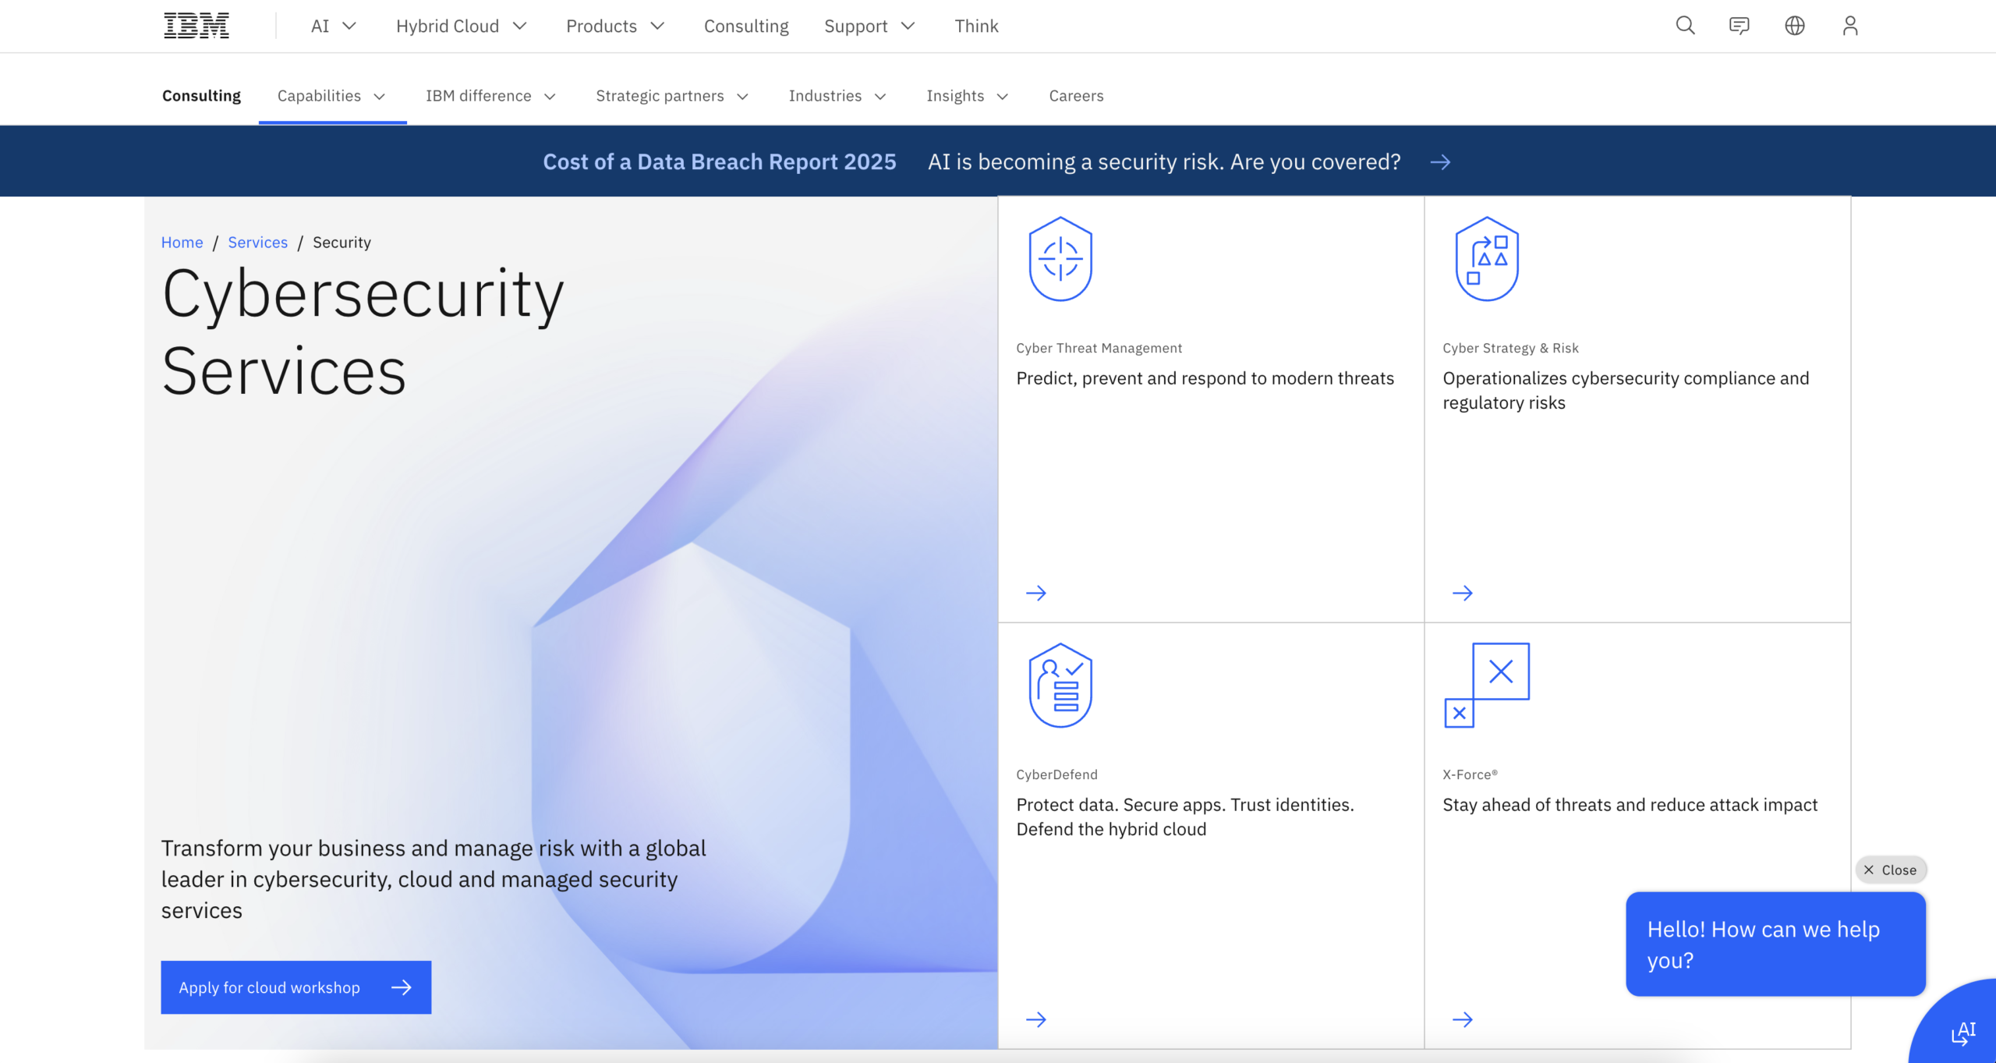Open the search icon in the header
Viewport: 1996px width, 1063px height.
1685,26
